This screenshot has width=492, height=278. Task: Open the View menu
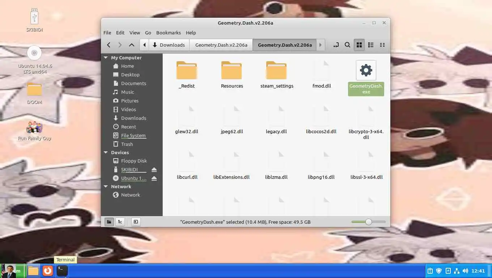click(x=135, y=33)
